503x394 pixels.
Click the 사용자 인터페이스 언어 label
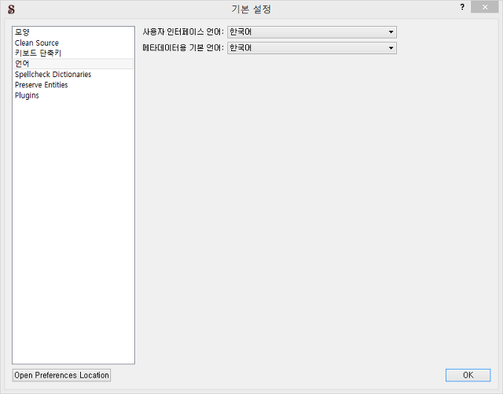pos(183,31)
